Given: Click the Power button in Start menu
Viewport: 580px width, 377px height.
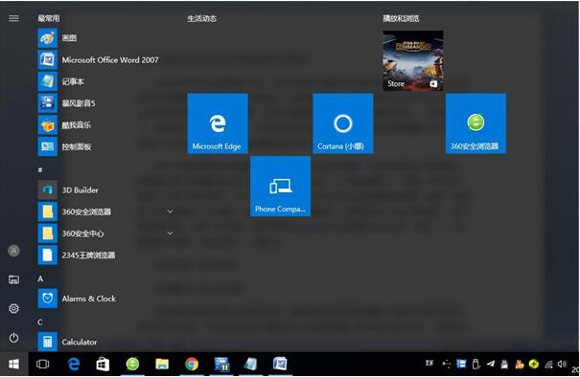Looking at the screenshot, I should (x=13, y=338).
